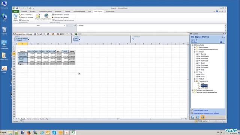Collapse the Time dimension node
Screen dimensions: 240x135
point(195,72)
